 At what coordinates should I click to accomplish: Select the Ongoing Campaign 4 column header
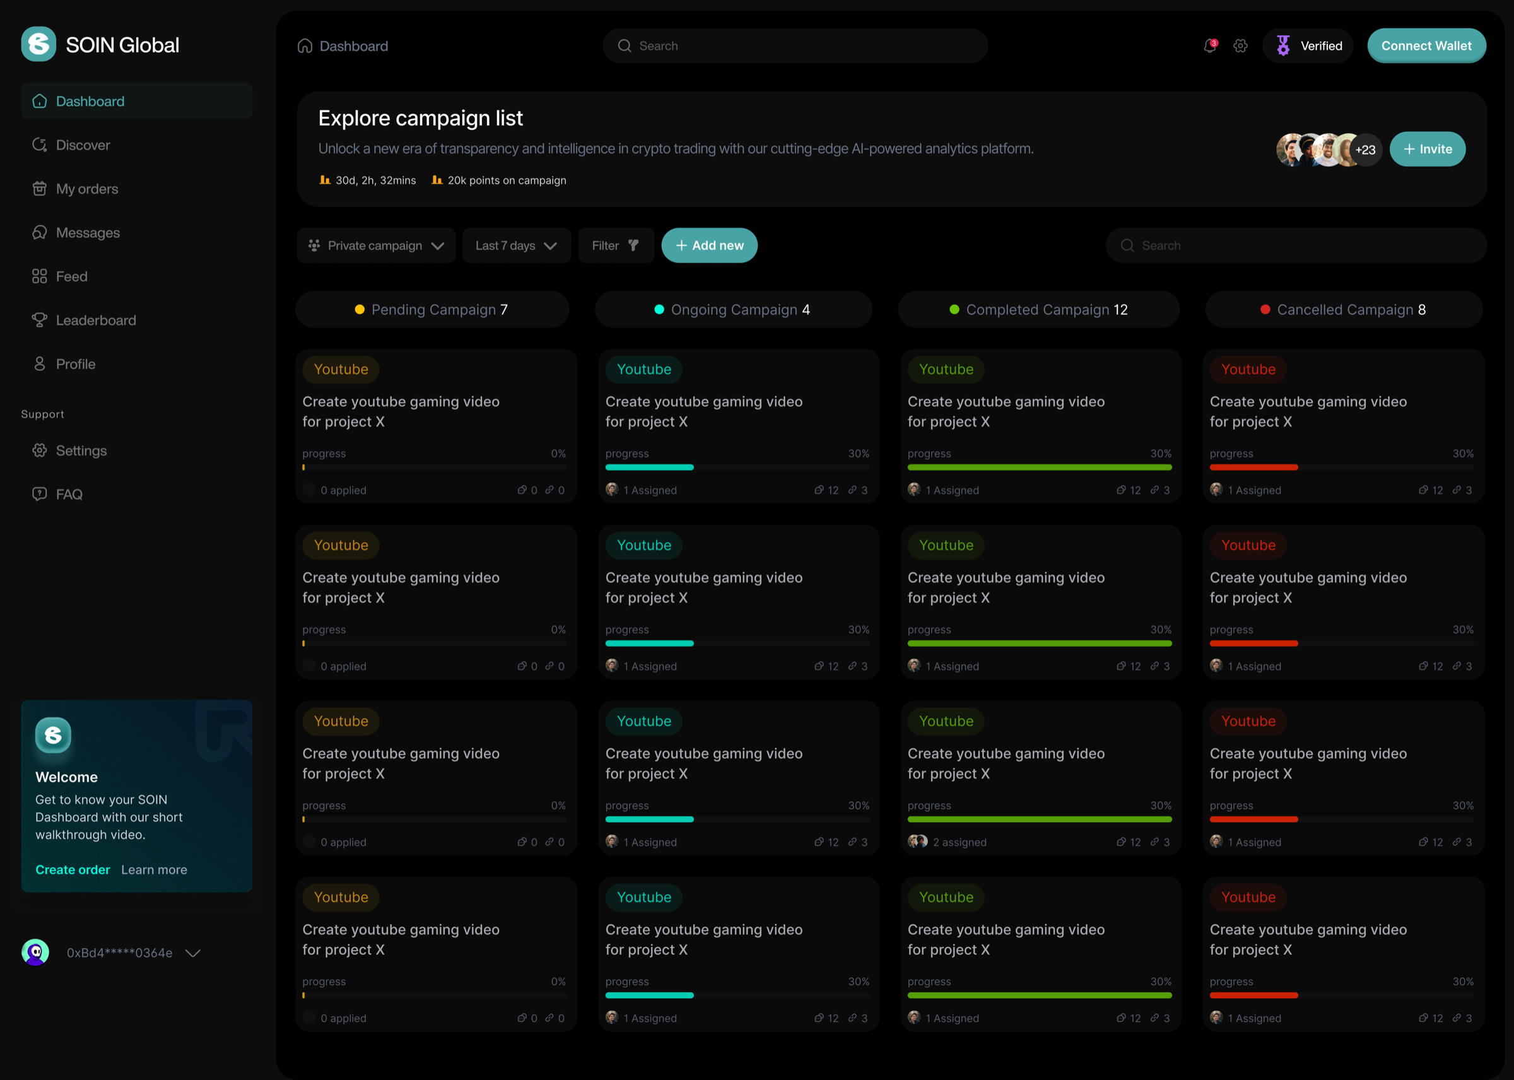(x=734, y=310)
